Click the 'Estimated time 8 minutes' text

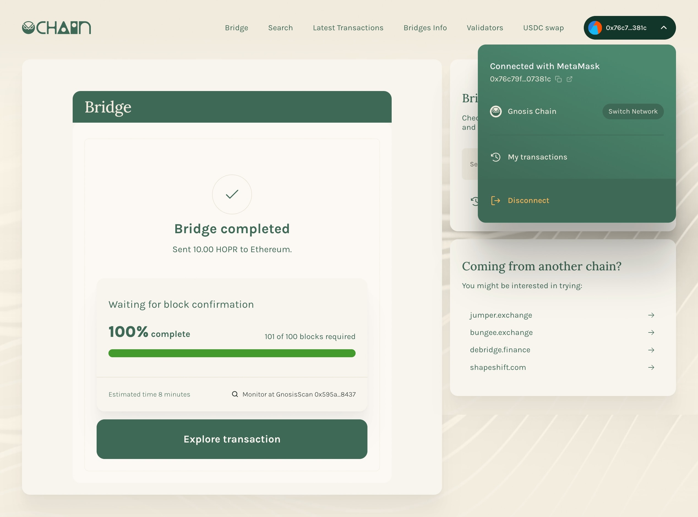pos(149,394)
